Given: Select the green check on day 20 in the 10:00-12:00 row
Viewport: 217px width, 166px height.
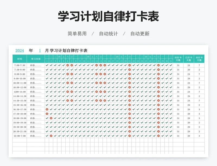Looking at the screenshot, I should coord(125,87).
